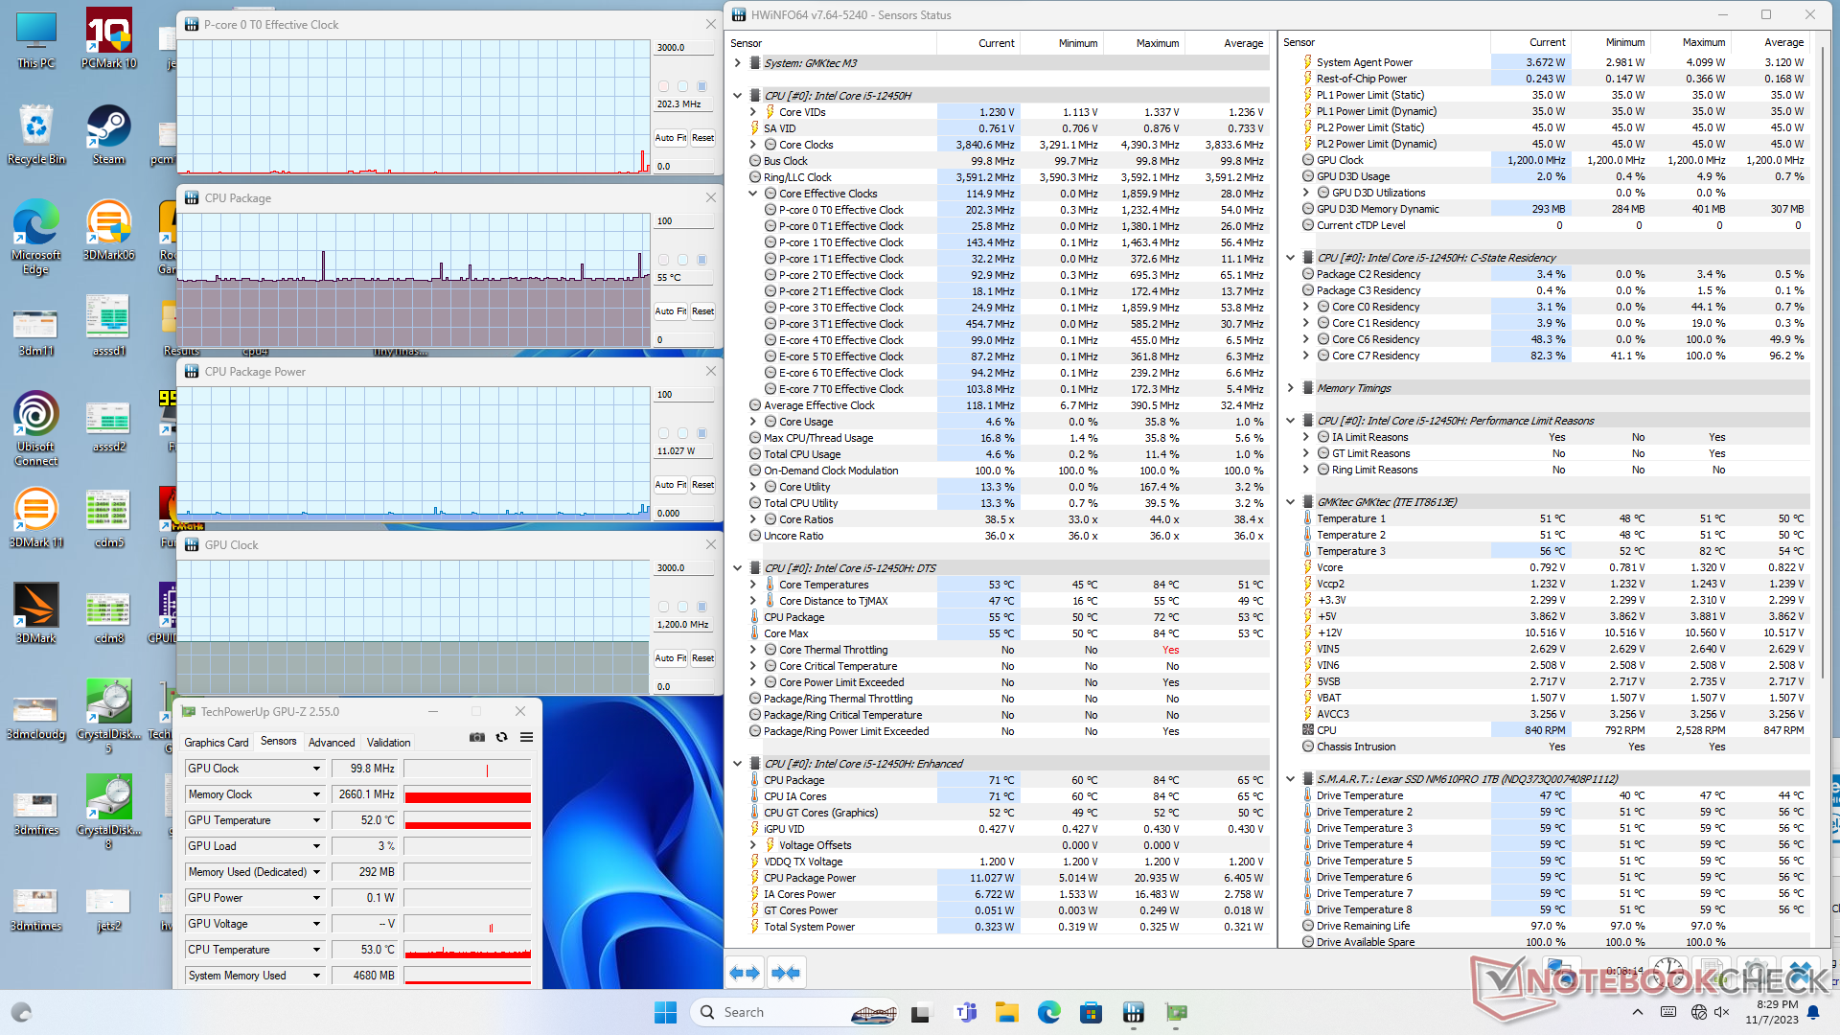
Task: Select the 3DMark06 desktop icon
Action: 108,231
